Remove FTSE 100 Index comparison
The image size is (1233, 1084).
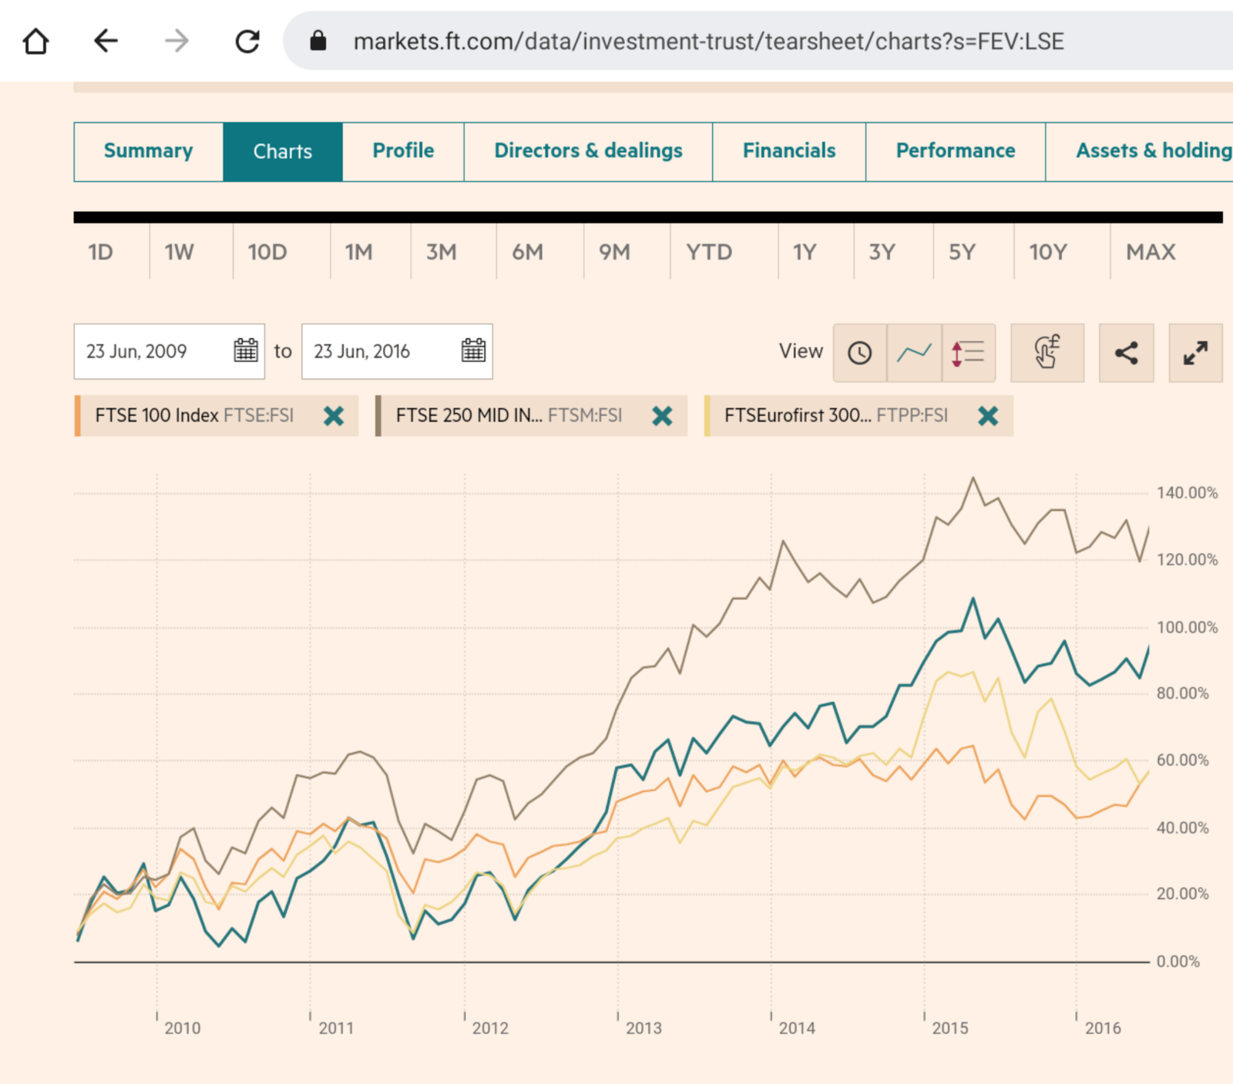point(334,416)
